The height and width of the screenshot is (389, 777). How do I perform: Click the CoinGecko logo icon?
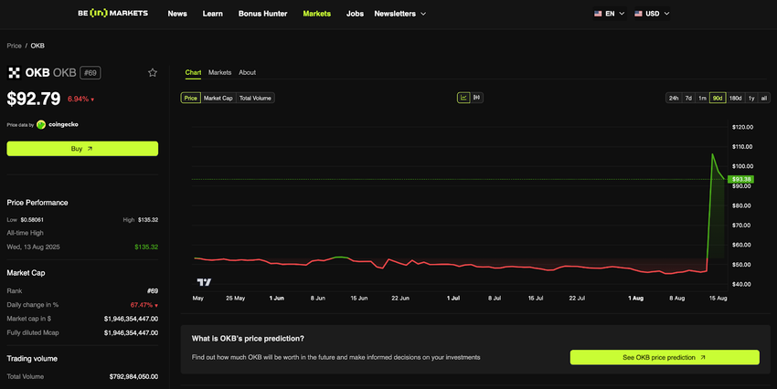pos(41,124)
